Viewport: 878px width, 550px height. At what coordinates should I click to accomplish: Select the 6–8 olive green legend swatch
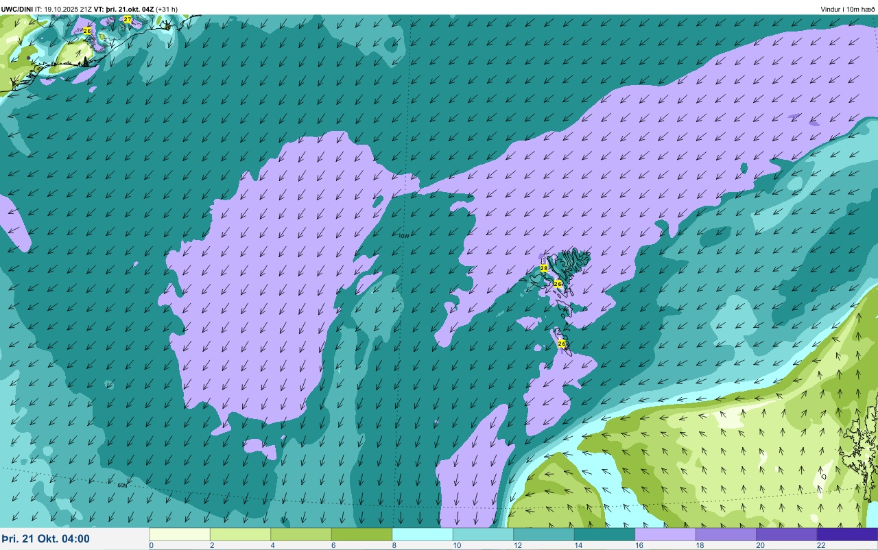coord(361,534)
